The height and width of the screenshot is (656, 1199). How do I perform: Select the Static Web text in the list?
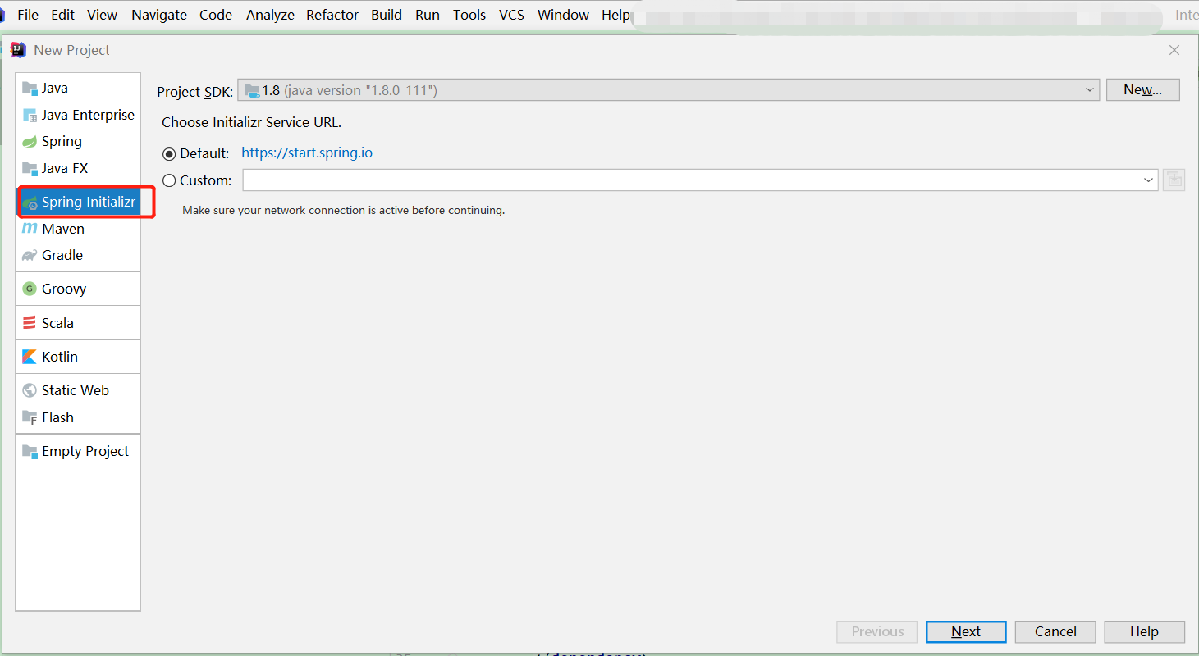[76, 390]
